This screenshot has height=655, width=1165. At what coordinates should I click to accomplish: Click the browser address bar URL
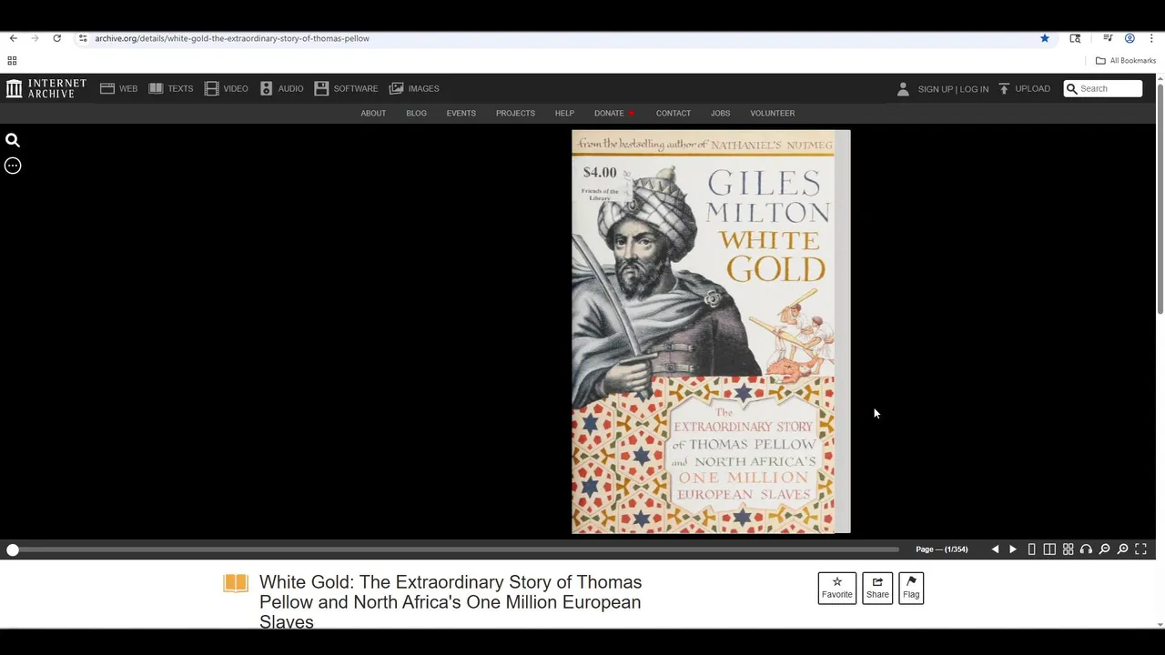(232, 38)
